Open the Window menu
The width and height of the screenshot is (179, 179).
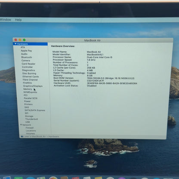6,20
